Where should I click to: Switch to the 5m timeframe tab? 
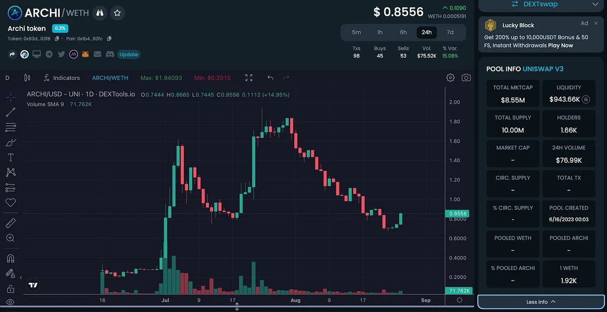pyautogui.click(x=357, y=32)
